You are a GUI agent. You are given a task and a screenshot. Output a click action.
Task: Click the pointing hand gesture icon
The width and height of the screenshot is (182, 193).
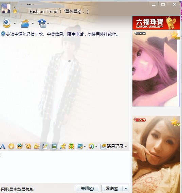pos(37,146)
